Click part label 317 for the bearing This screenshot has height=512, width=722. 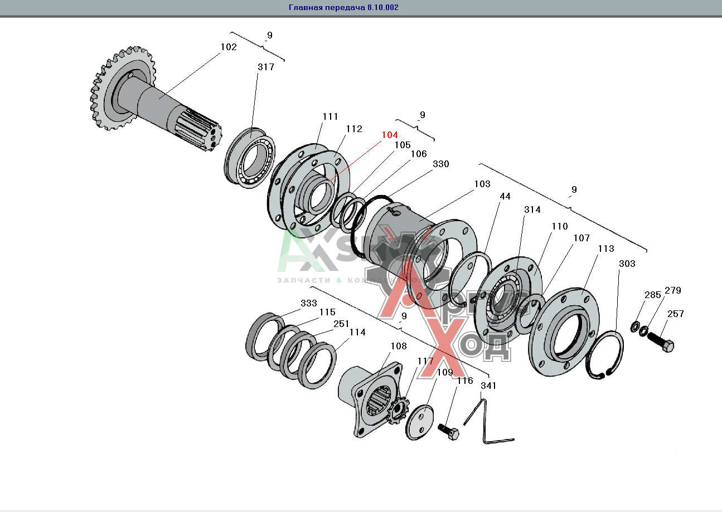click(266, 67)
